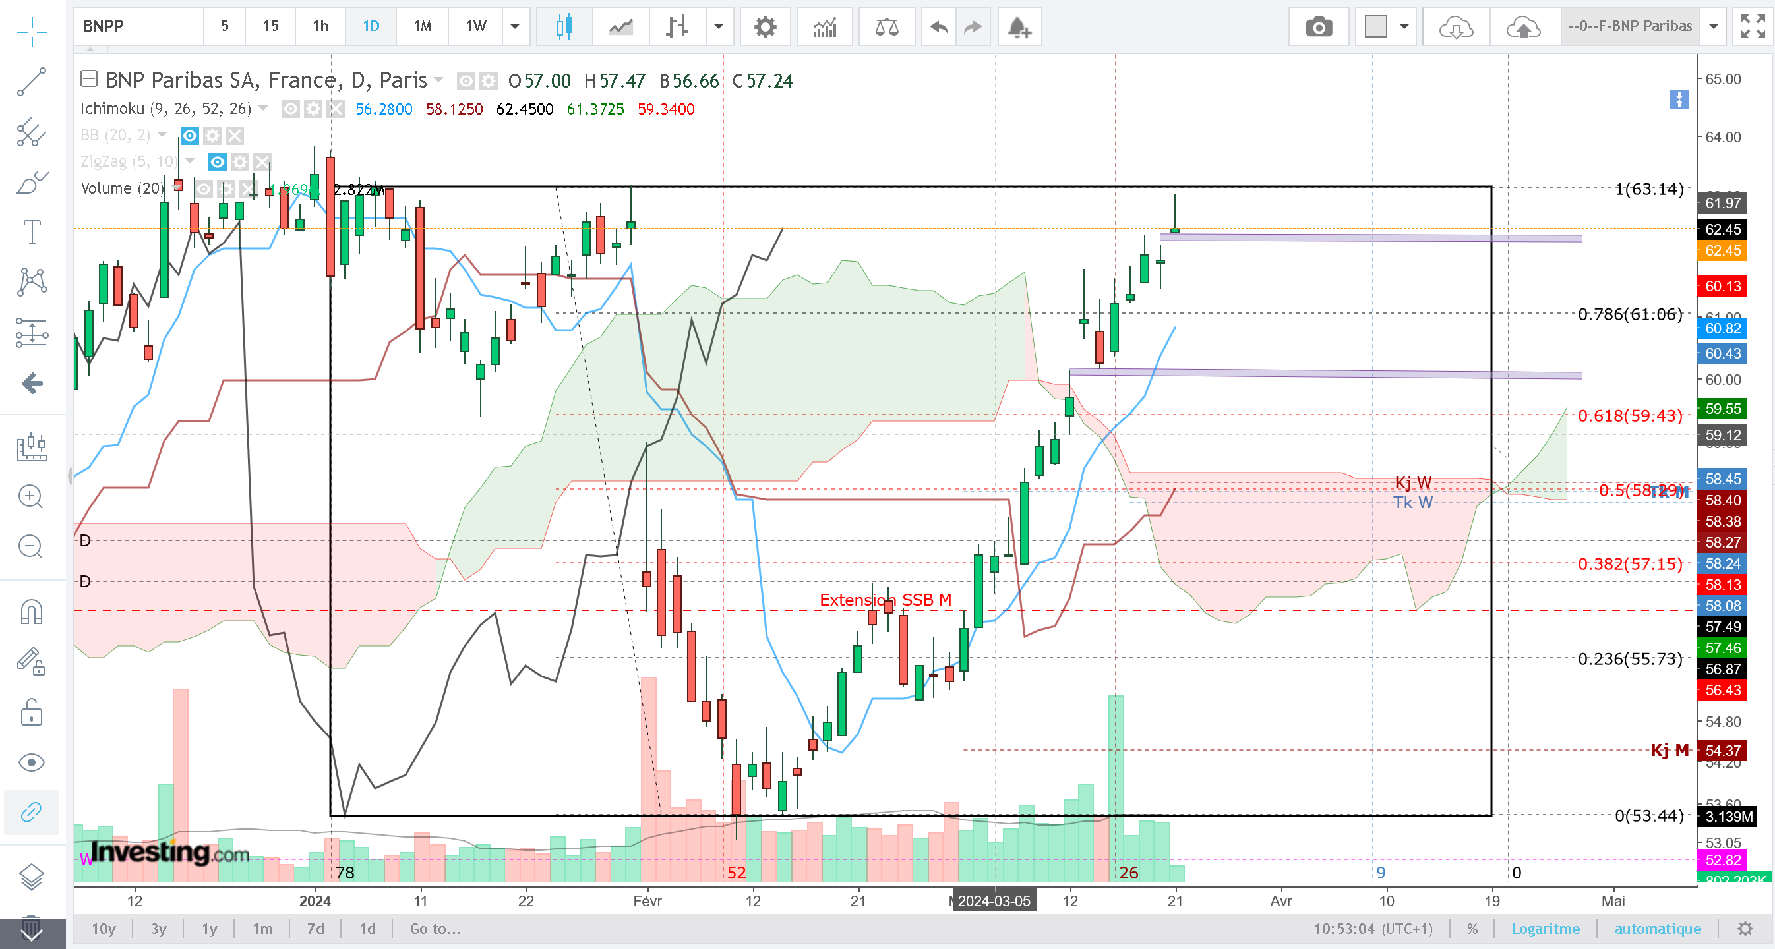Click the BNPP symbol search field

pyautogui.click(x=138, y=27)
